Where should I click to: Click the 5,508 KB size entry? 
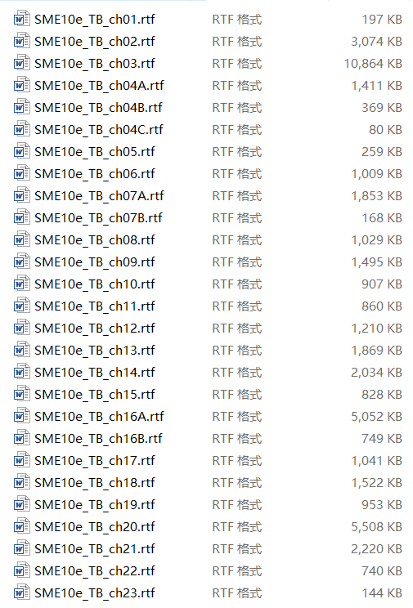pyautogui.click(x=376, y=527)
